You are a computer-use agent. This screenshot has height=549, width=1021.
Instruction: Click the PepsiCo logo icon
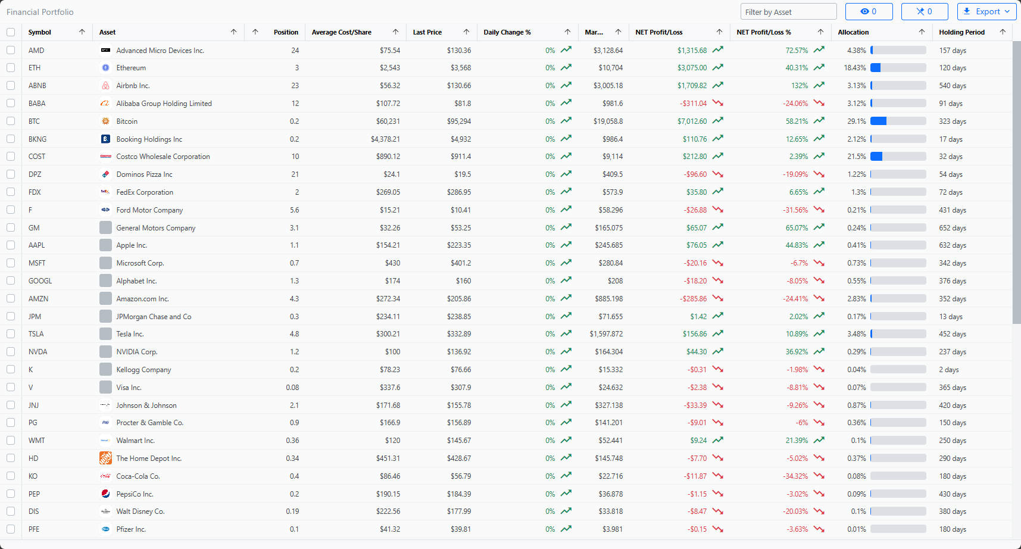click(105, 494)
